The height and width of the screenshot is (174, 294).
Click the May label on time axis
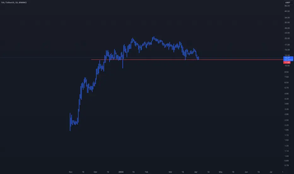220,172
